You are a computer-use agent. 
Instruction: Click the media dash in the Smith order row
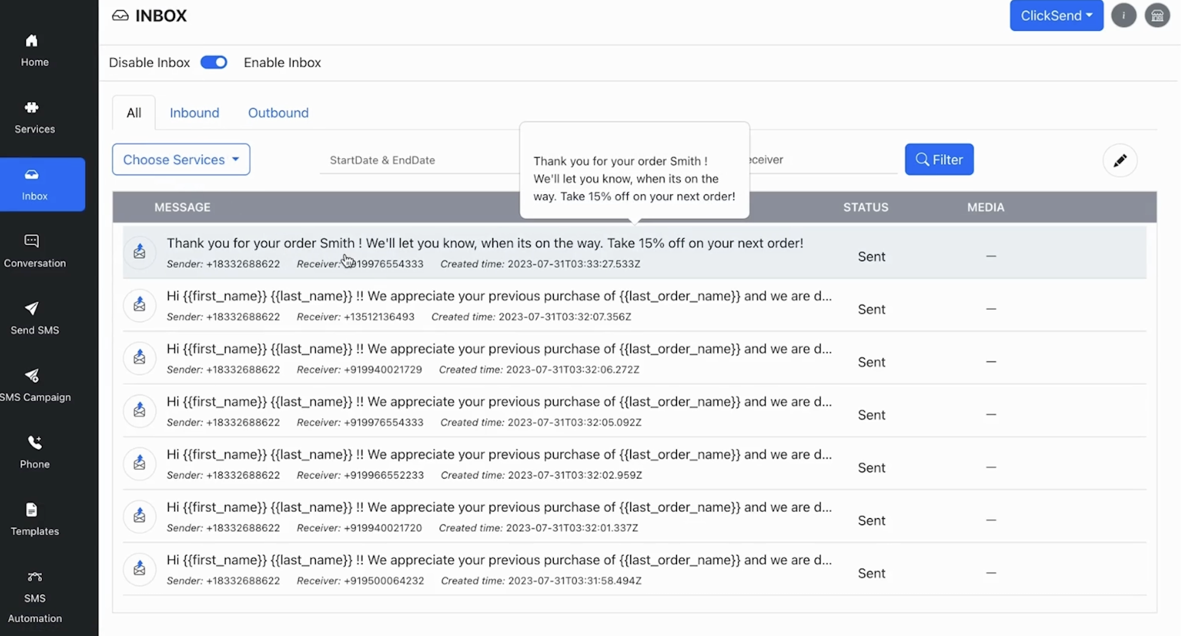pos(991,256)
